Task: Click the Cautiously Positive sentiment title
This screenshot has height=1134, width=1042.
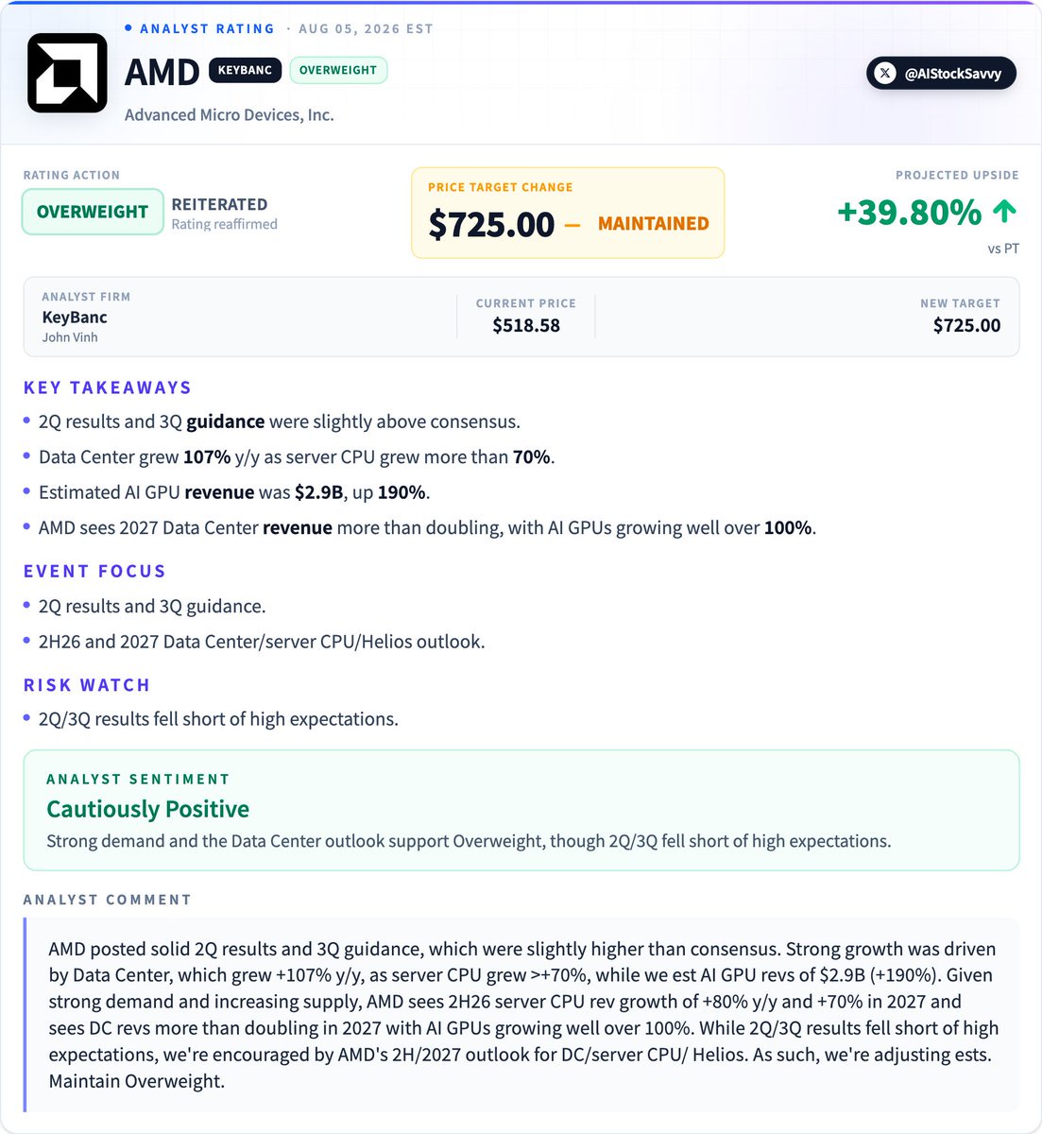Action: tap(147, 809)
